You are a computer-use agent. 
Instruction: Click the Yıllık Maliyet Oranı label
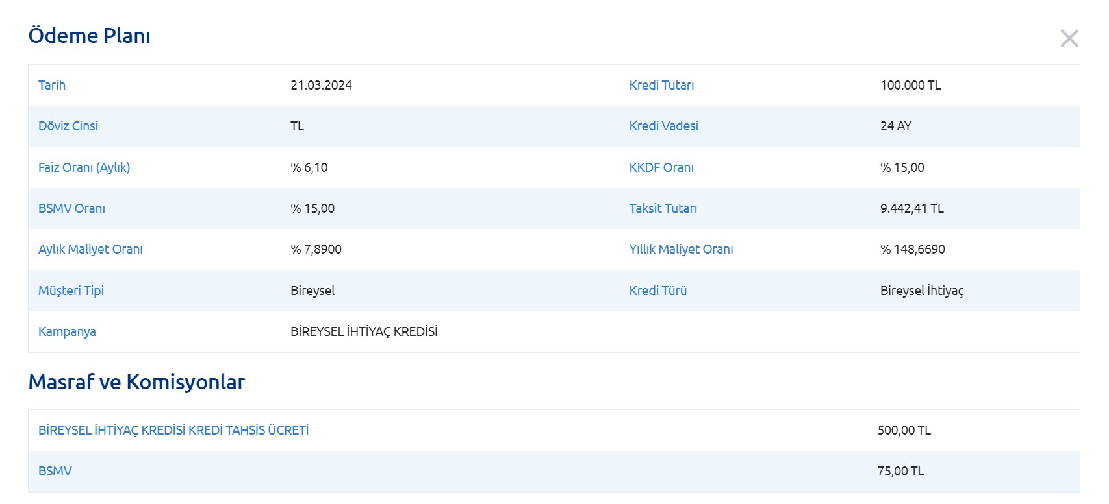[681, 249]
